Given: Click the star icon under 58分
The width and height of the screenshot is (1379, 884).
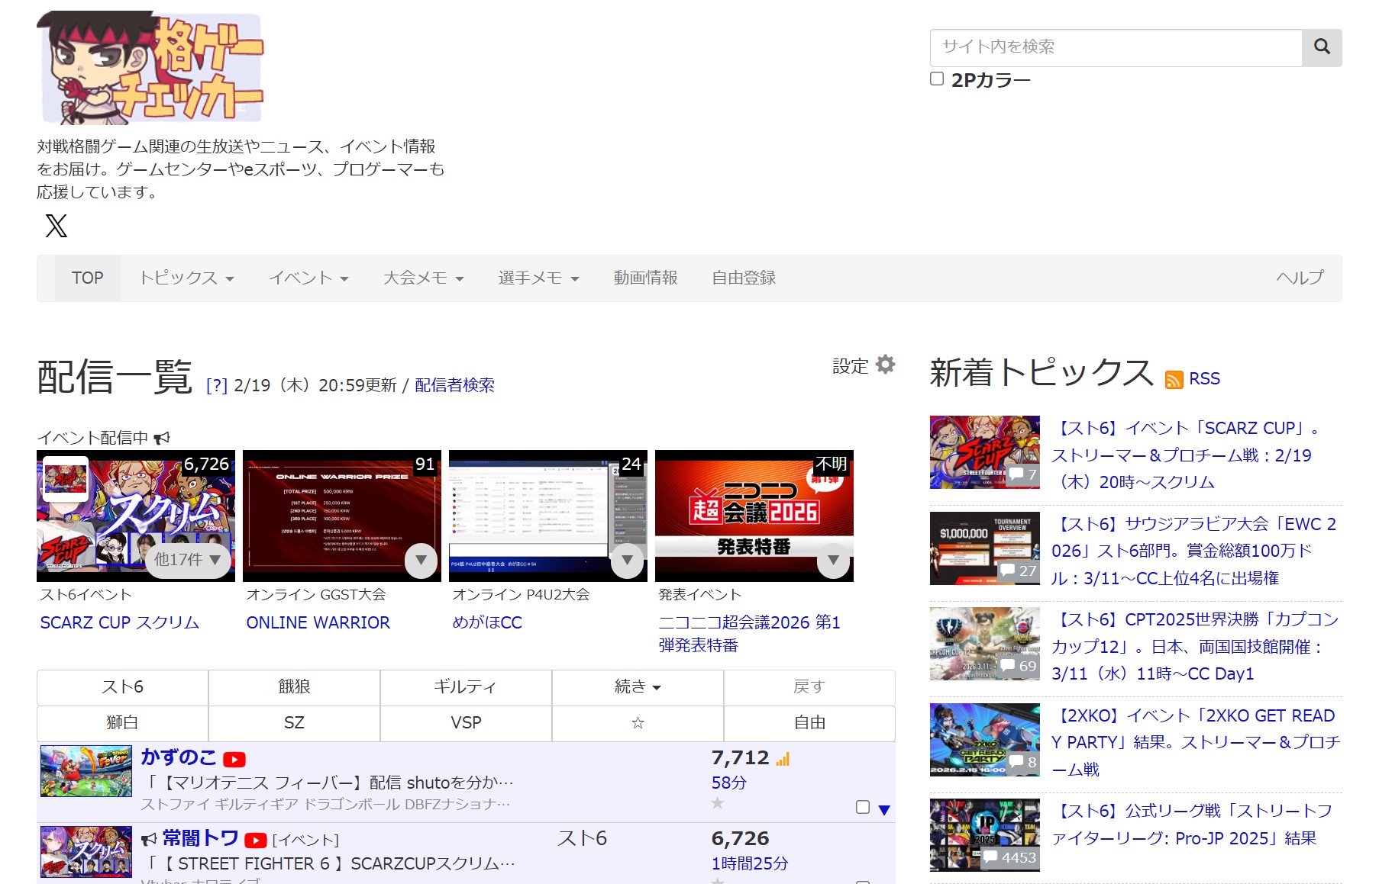Looking at the screenshot, I should click(x=717, y=803).
